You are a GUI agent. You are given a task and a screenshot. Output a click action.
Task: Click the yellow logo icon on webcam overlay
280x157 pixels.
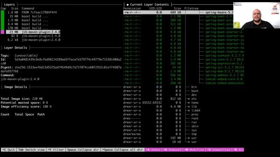(237, 25)
